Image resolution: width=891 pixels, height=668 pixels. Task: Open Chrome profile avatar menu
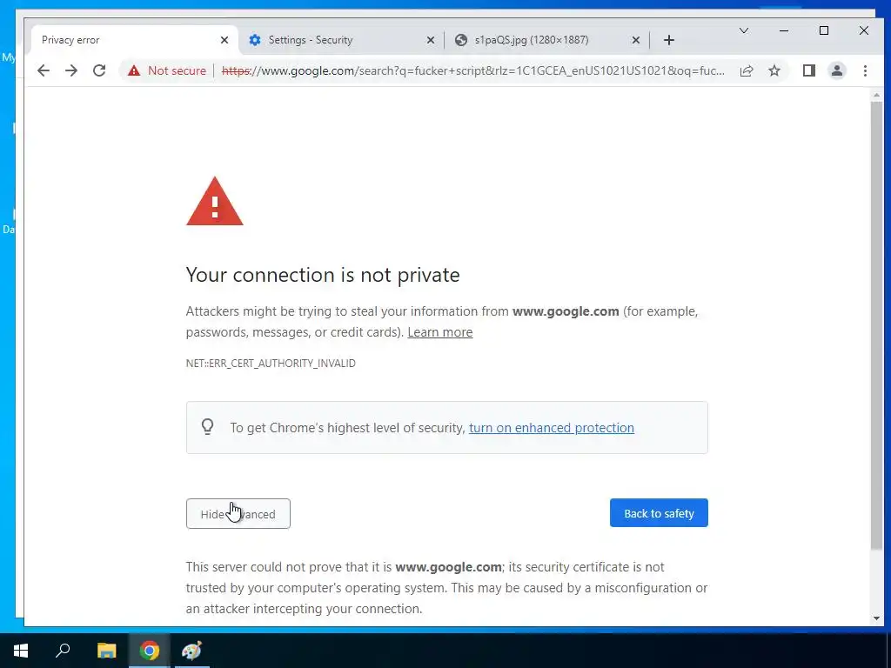point(836,70)
